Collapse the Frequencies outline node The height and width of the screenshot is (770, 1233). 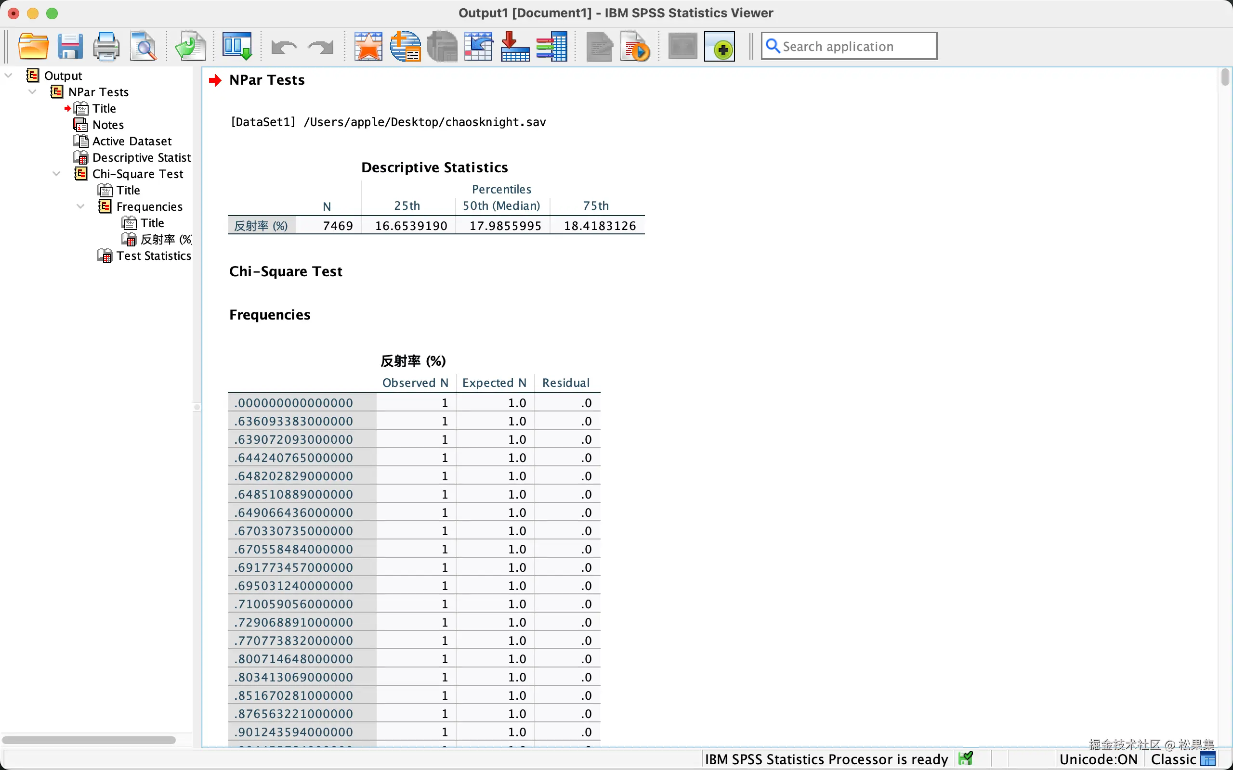[80, 206]
